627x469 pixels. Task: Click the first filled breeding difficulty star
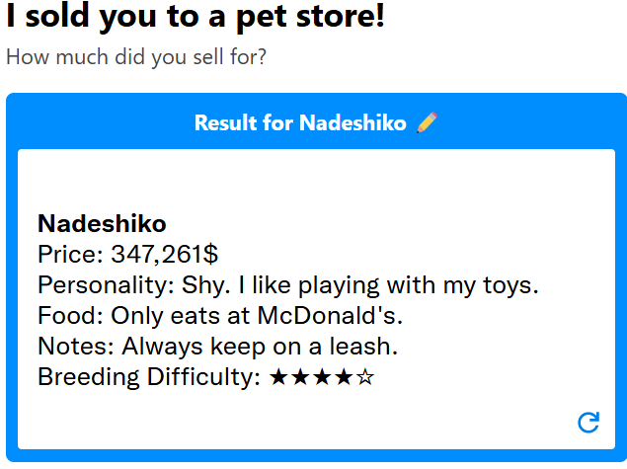(278, 377)
